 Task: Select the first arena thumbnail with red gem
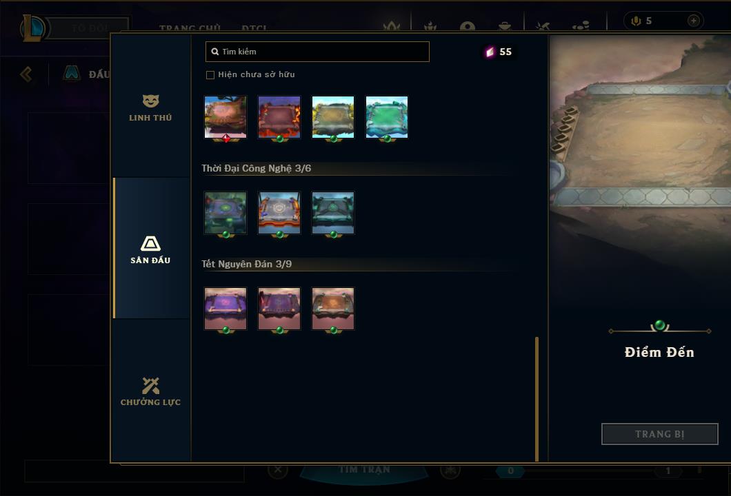[x=226, y=117]
